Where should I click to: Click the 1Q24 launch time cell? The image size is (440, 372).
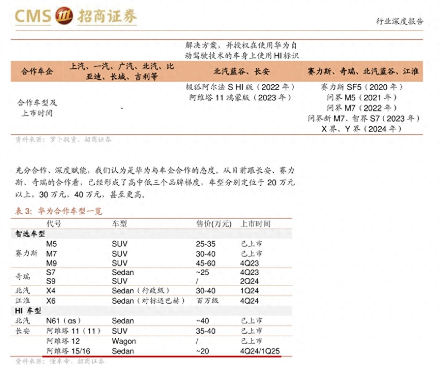249,291
